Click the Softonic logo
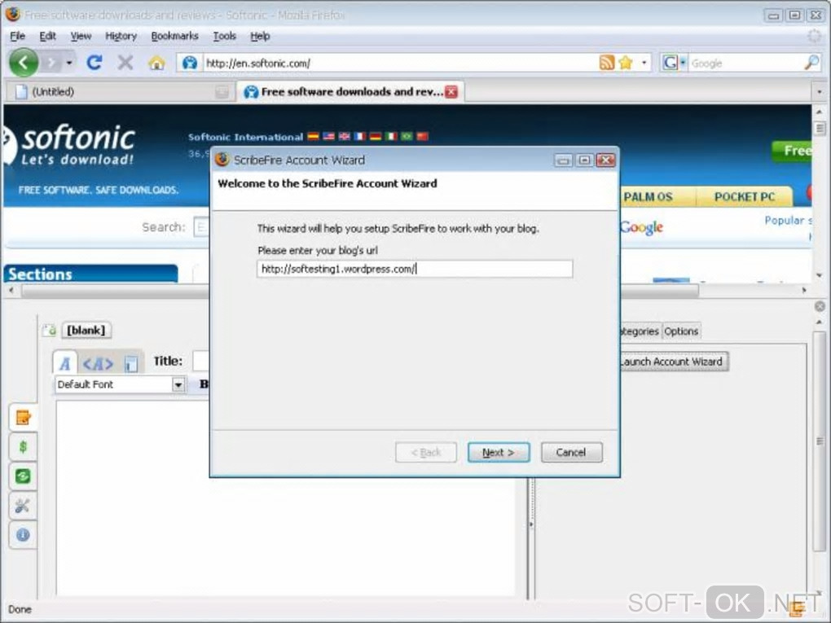Viewport: 831px width, 623px height. [69, 145]
